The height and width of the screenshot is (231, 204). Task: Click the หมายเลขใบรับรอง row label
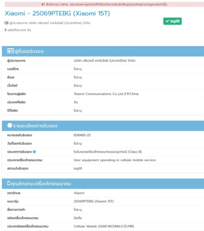click(19, 135)
